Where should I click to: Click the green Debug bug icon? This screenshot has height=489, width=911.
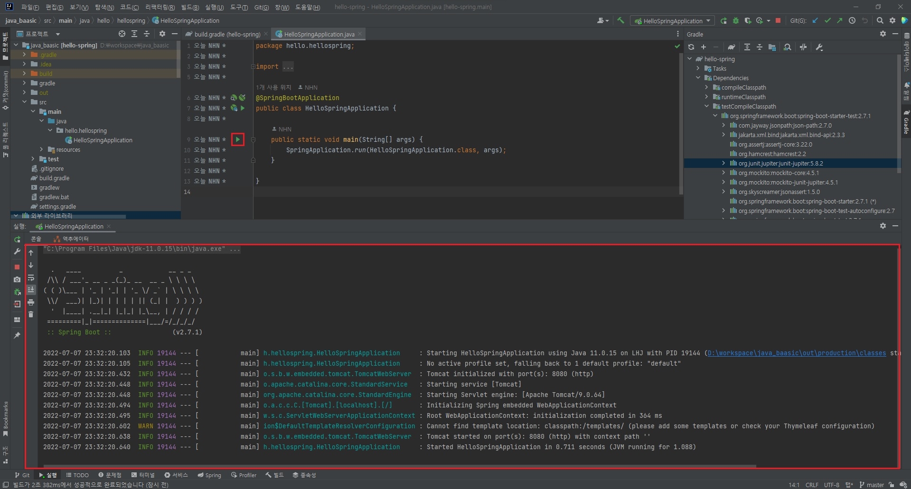pos(736,20)
